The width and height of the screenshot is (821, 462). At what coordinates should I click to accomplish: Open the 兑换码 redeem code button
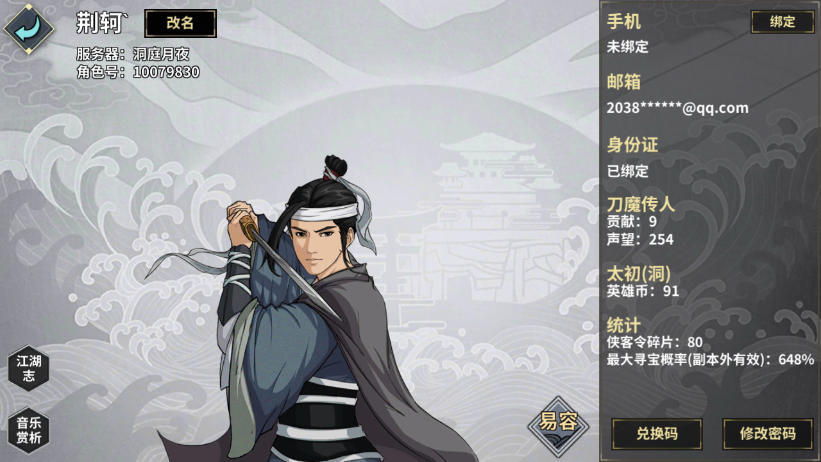657,434
